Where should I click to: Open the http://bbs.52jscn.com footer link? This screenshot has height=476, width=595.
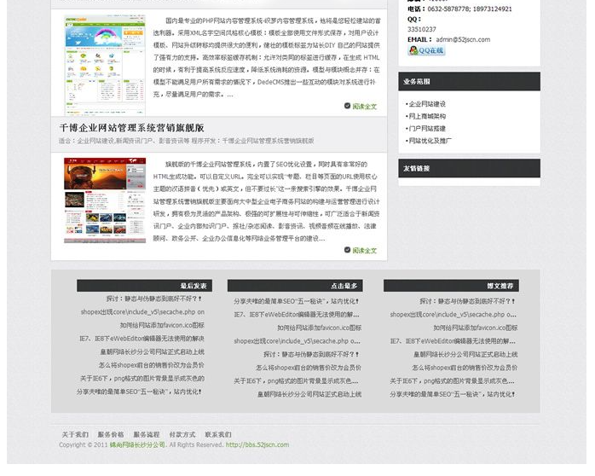pos(257,445)
